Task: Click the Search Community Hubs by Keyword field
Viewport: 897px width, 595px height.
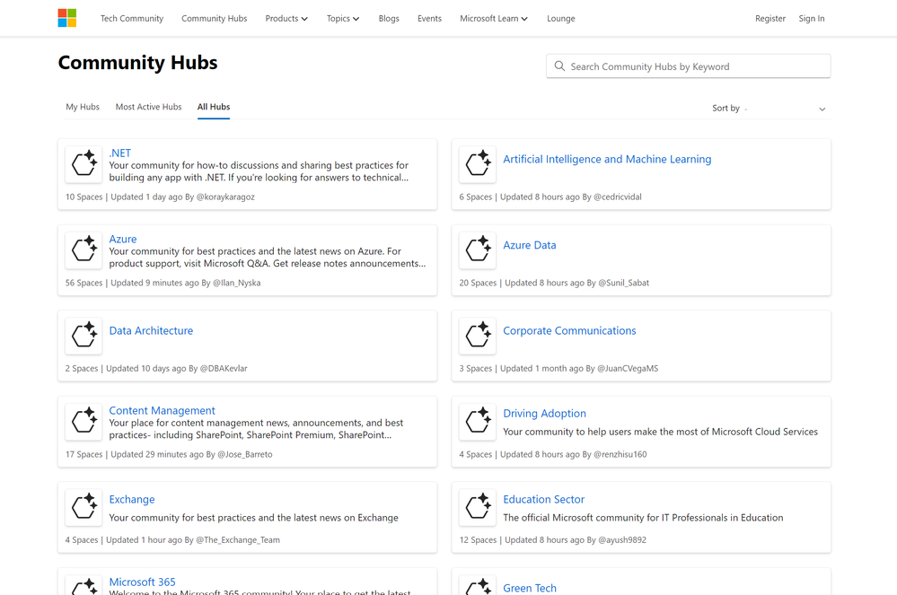Action: click(688, 66)
